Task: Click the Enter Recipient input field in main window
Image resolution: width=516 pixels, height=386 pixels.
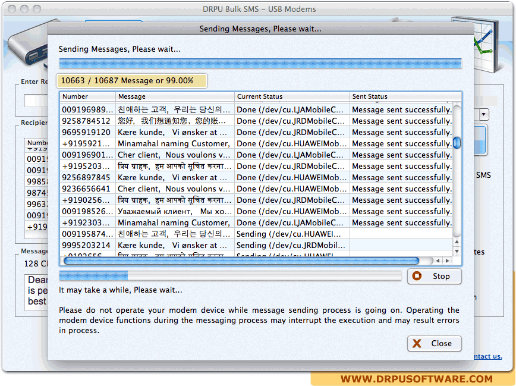Action: [36, 101]
